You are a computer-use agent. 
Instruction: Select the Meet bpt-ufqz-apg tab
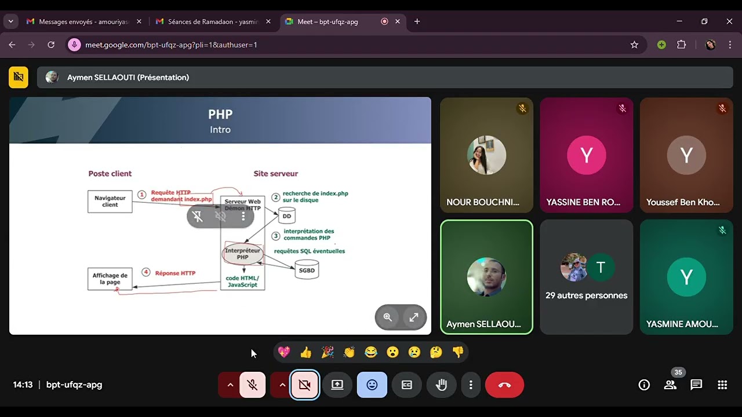(x=343, y=21)
